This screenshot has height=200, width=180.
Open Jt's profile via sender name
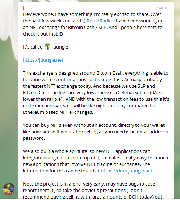[x=24, y=8]
